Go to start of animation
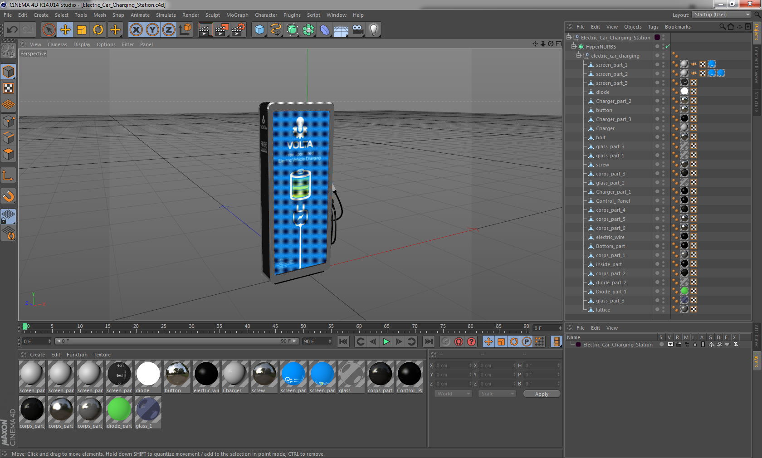This screenshot has height=458, width=762. [343, 341]
